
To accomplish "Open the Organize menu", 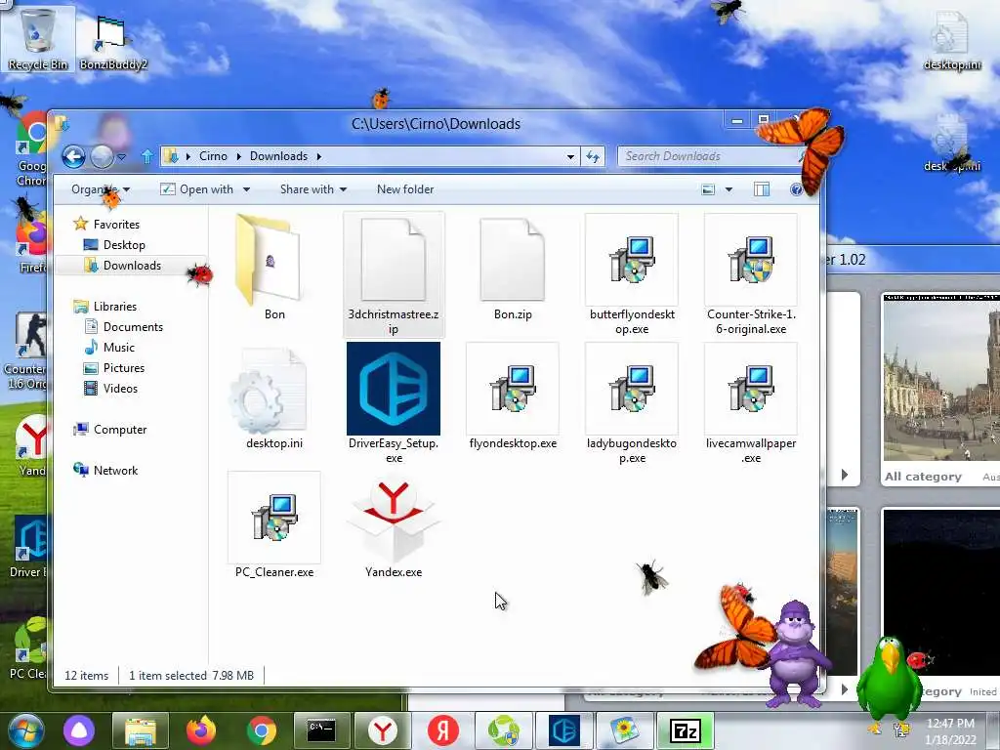I will [x=101, y=189].
